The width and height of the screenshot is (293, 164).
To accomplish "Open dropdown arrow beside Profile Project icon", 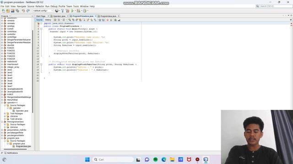I will tap(87, 11).
